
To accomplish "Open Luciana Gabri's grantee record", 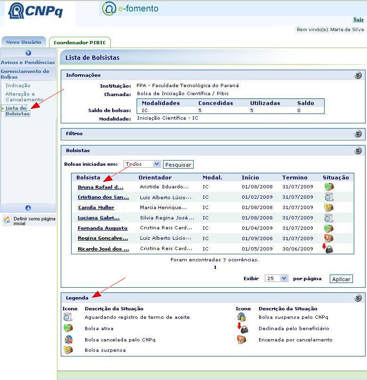I will point(98,218).
